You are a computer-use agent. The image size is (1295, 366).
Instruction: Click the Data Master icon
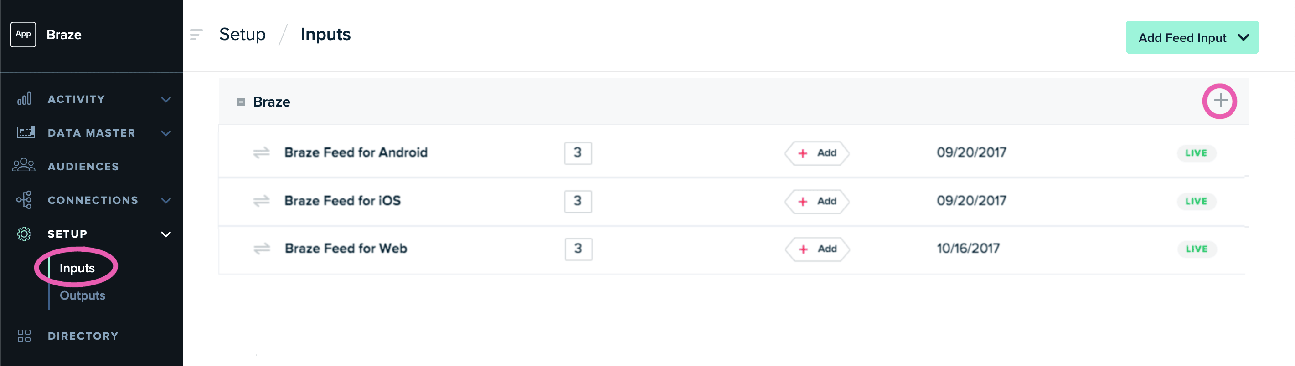coord(25,132)
